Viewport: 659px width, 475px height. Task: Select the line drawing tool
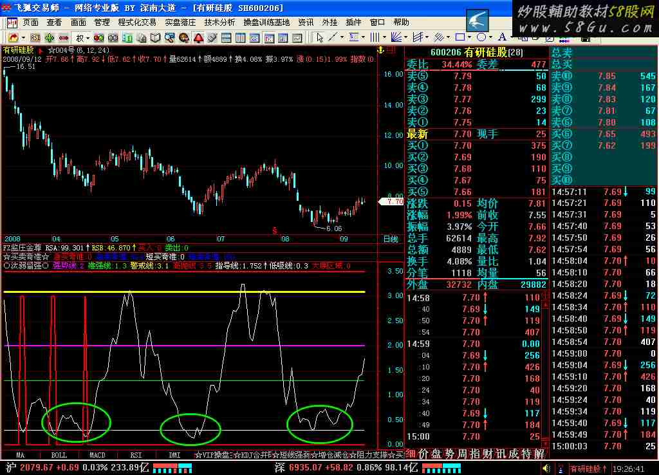(x=333, y=38)
